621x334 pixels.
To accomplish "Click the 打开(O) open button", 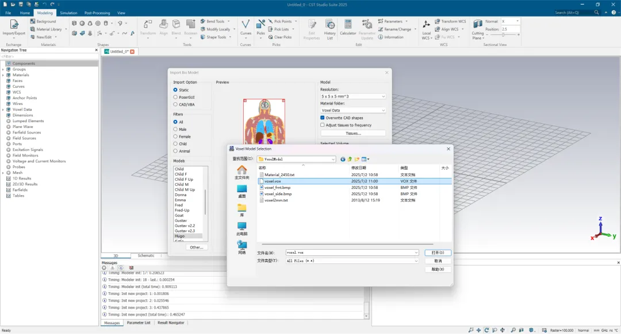I will 438,253.
